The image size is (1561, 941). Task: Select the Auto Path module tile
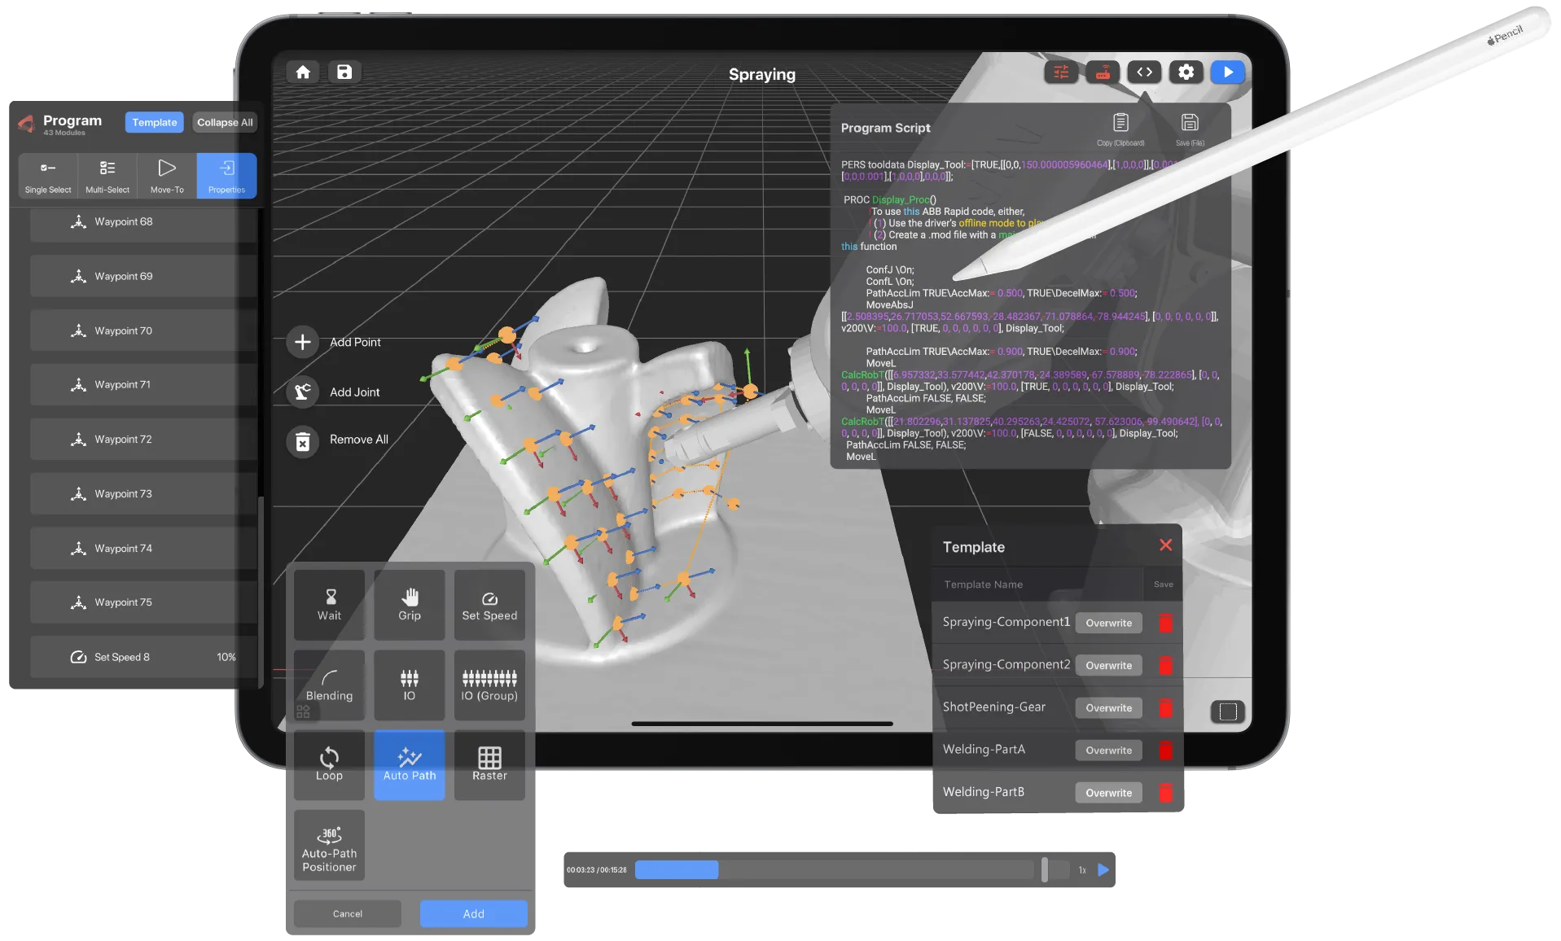pyautogui.click(x=410, y=764)
